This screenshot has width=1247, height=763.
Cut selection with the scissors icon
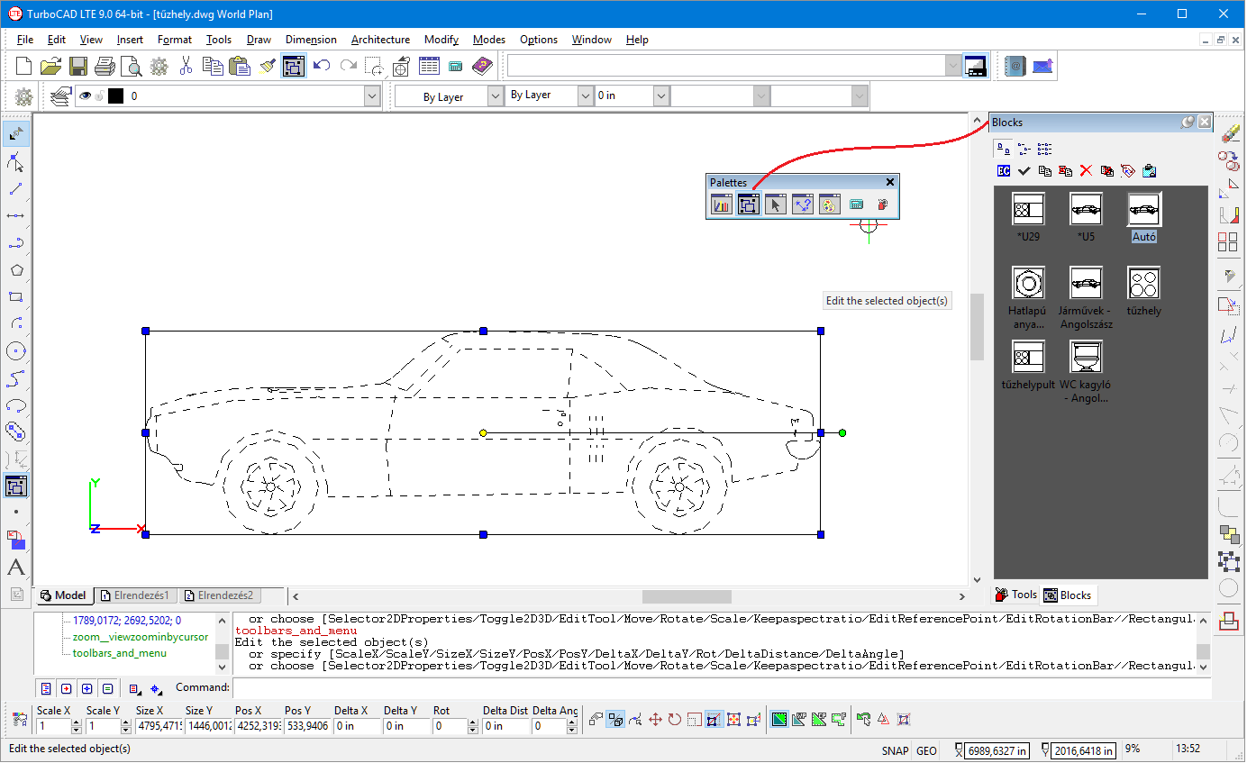click(x=187, y=66)
